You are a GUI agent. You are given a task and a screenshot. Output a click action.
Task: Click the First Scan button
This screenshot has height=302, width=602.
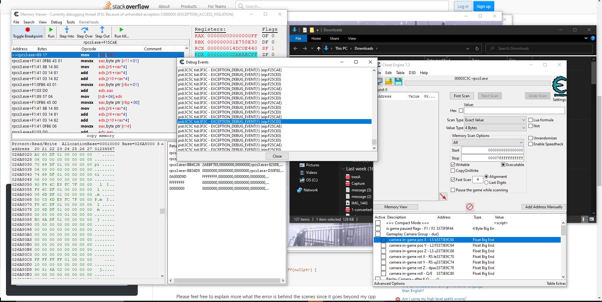461,96
